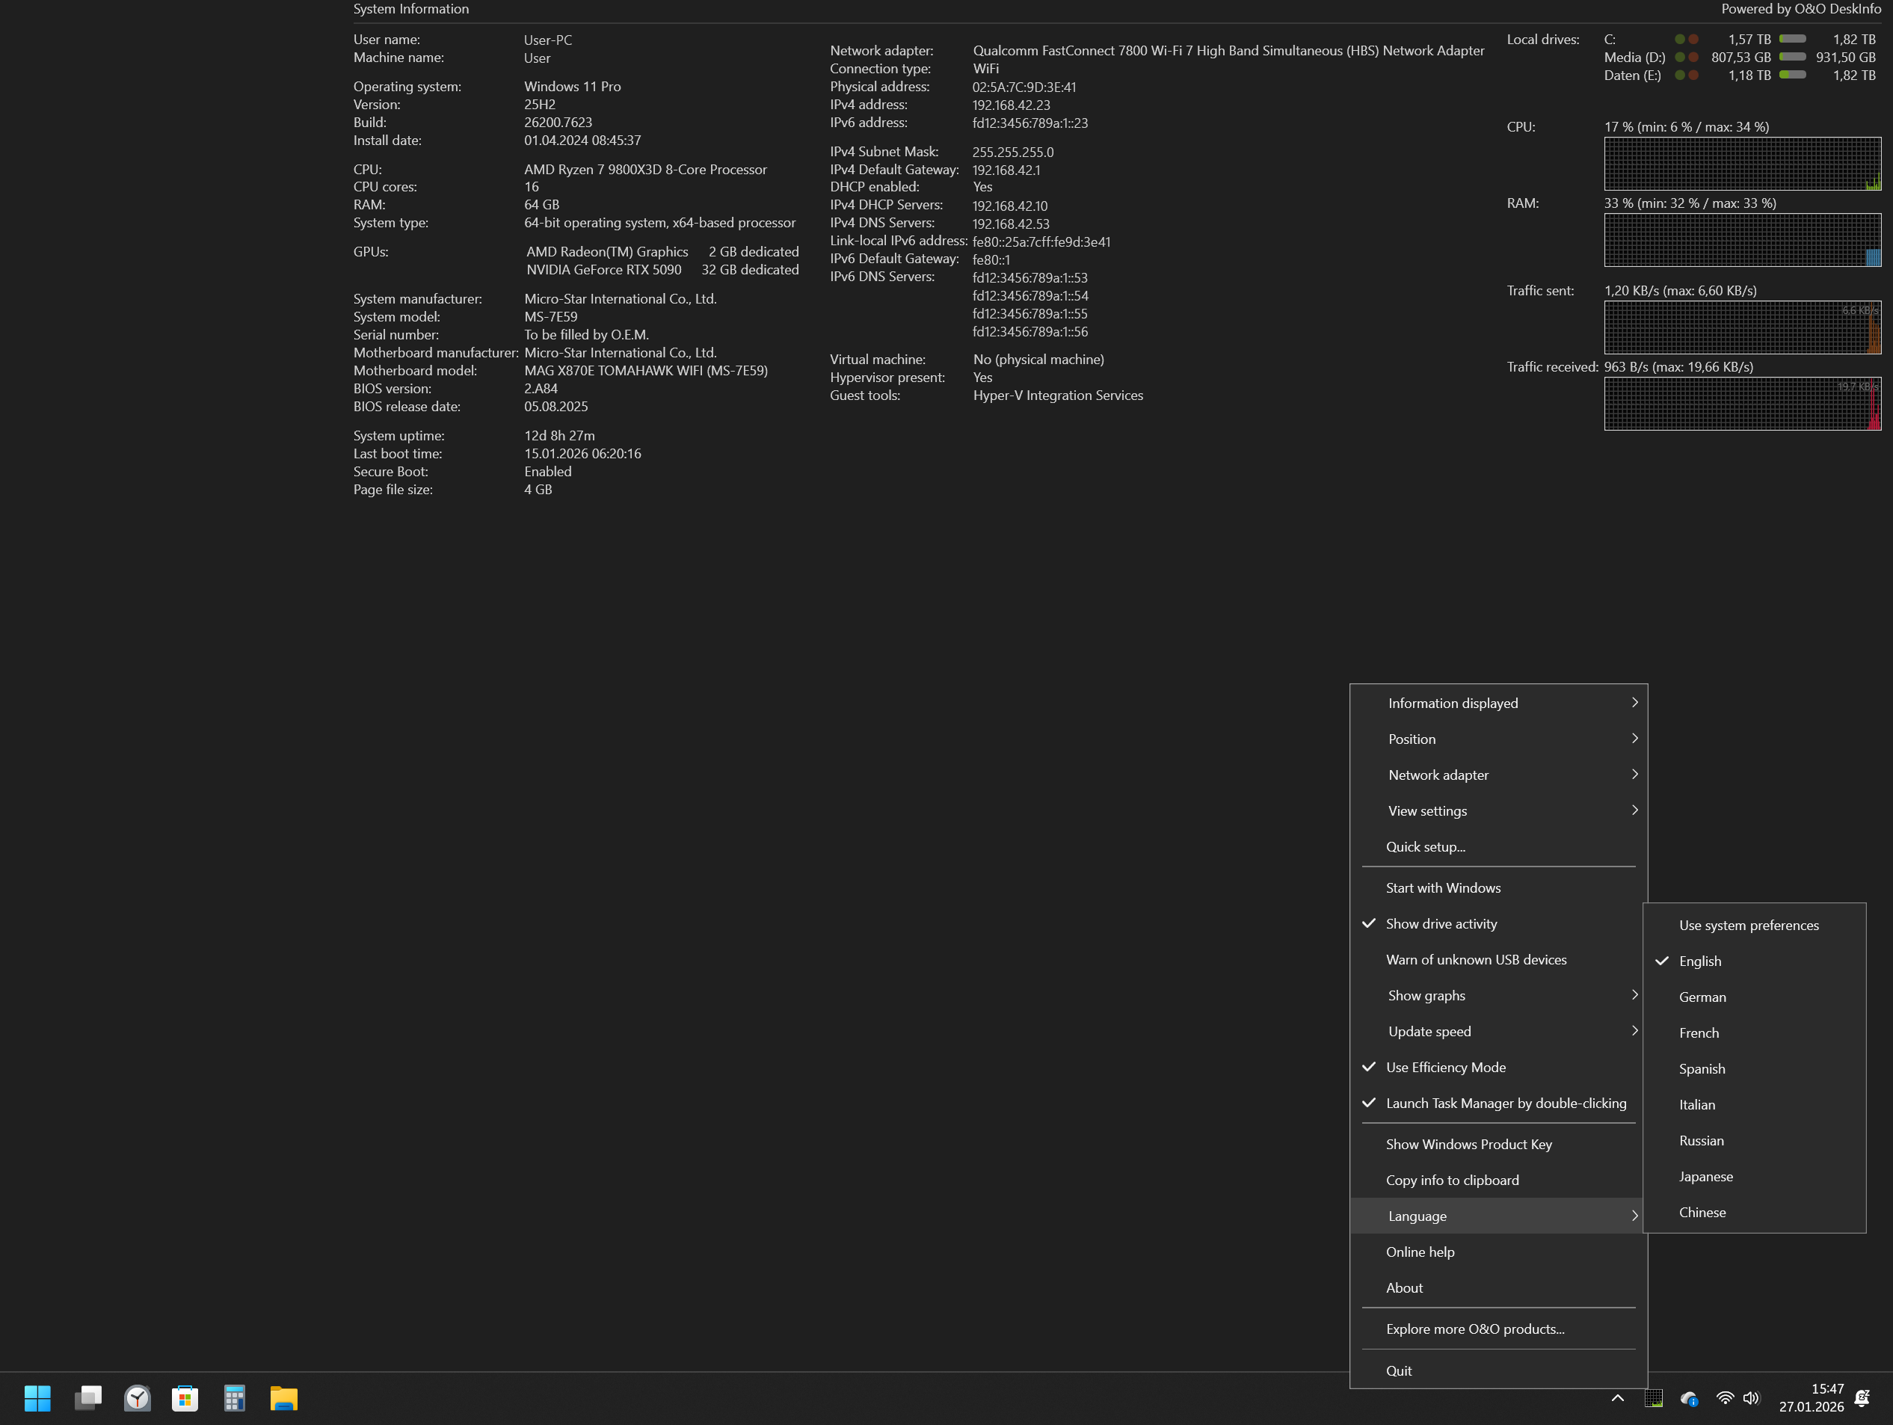Click the OneDrive cloud tray icon
1893x1425 pixels.
pos(1688,1399)
